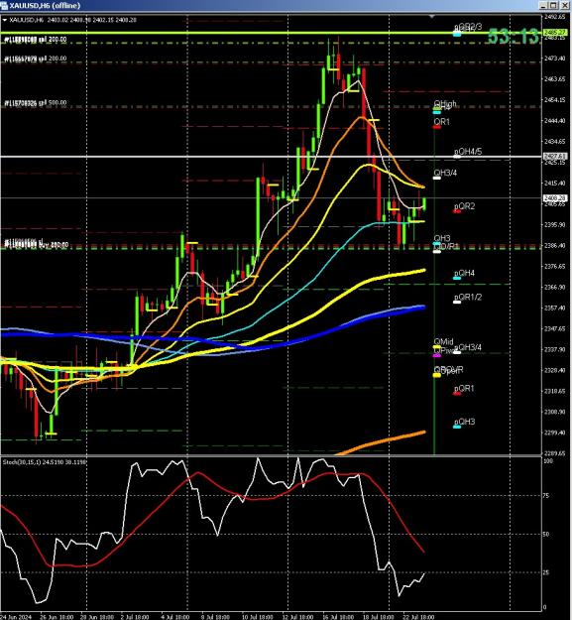572x620 pixels.
Task: Click the magenta QPivot level marker
Action: coord(437,355)
